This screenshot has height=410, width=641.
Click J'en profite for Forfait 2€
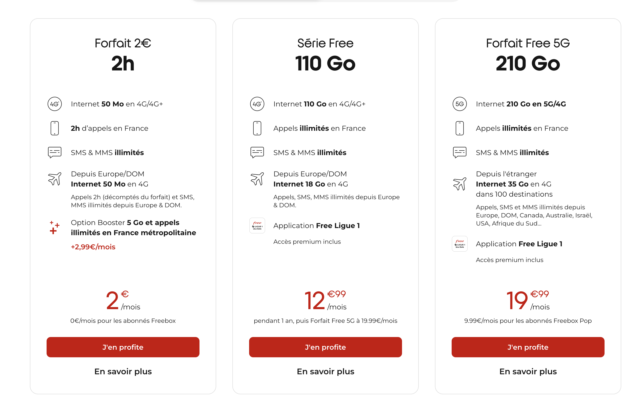[123, 347]
